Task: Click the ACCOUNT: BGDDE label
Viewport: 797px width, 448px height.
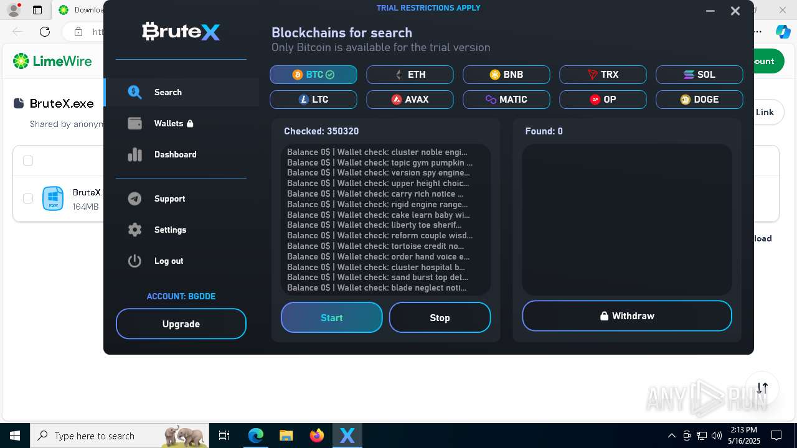Action: (x=181, y=296)
